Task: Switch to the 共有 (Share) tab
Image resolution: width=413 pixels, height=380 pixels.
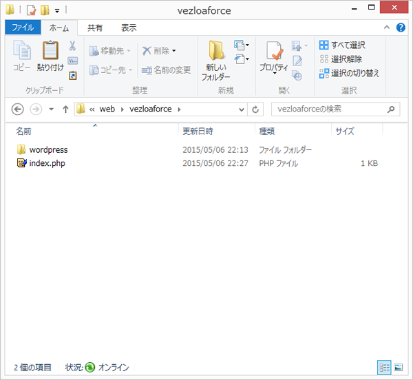Action: pos(95,28)
